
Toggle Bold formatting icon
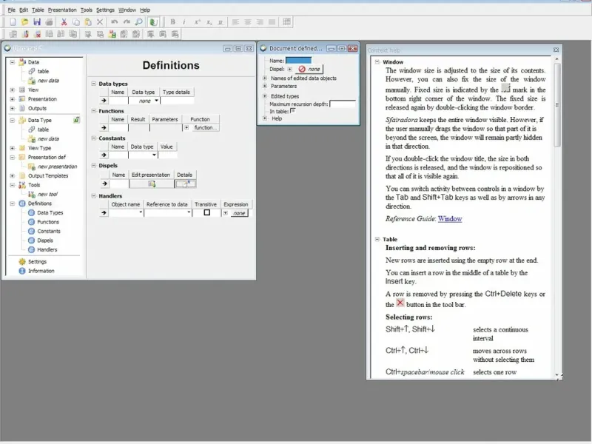(x=172, y=22)
